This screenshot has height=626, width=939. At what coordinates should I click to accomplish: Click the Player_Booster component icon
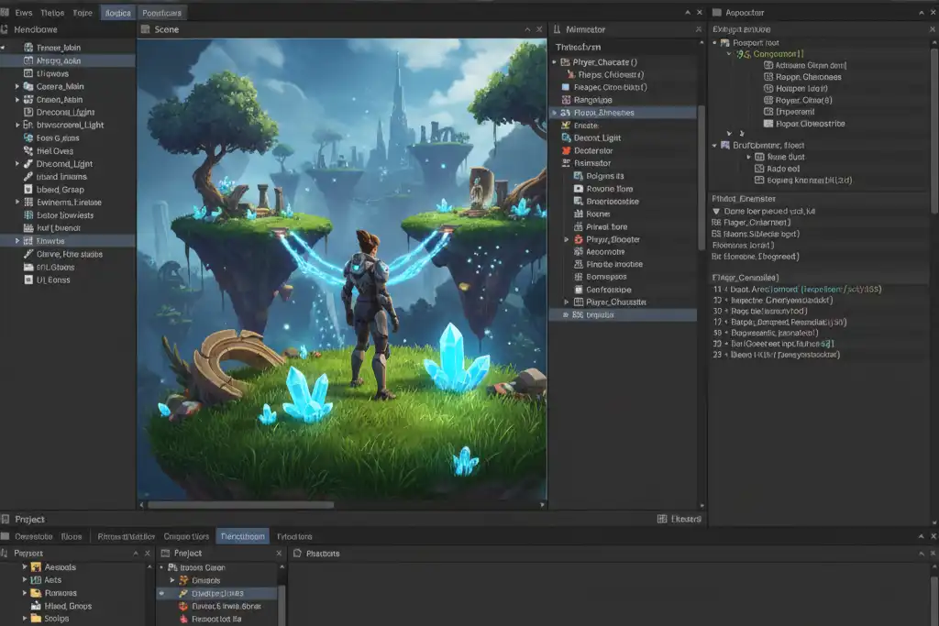(x=579, y=240)
